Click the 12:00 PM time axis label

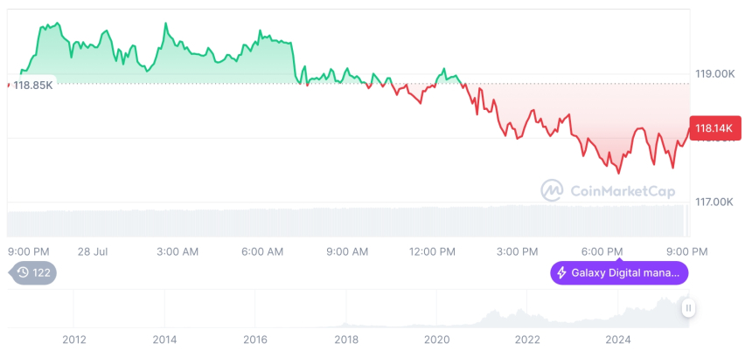click(x=432, y=251)
